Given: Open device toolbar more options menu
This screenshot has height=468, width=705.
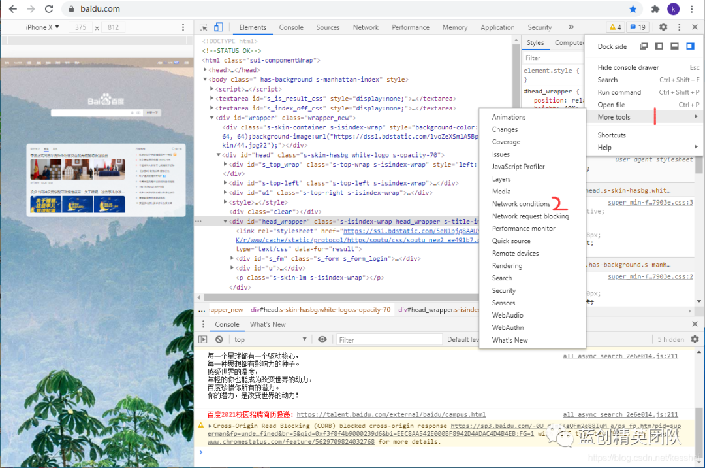Looking at the screenshot, I should (183, 27).
